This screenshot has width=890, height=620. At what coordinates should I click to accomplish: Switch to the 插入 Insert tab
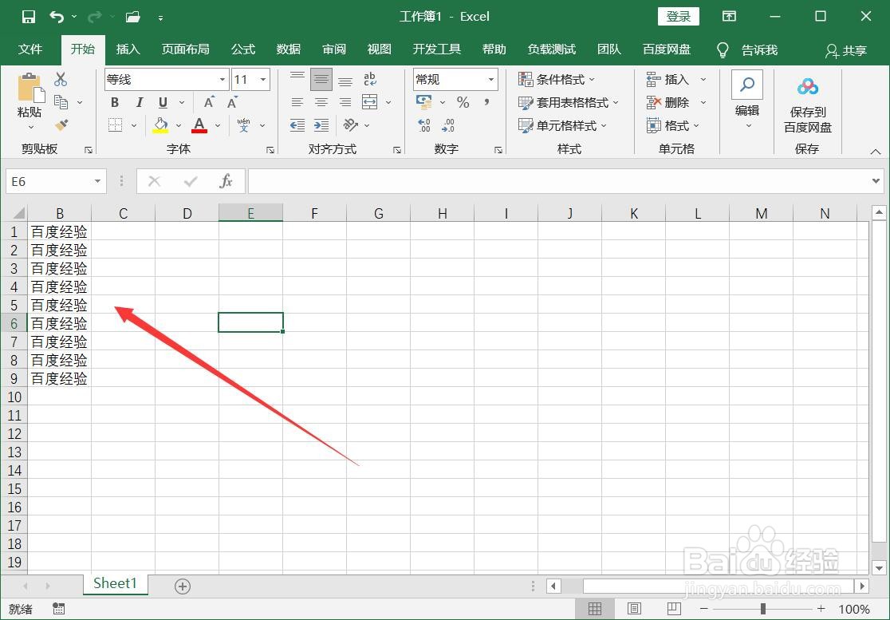(x=128, y=49)
